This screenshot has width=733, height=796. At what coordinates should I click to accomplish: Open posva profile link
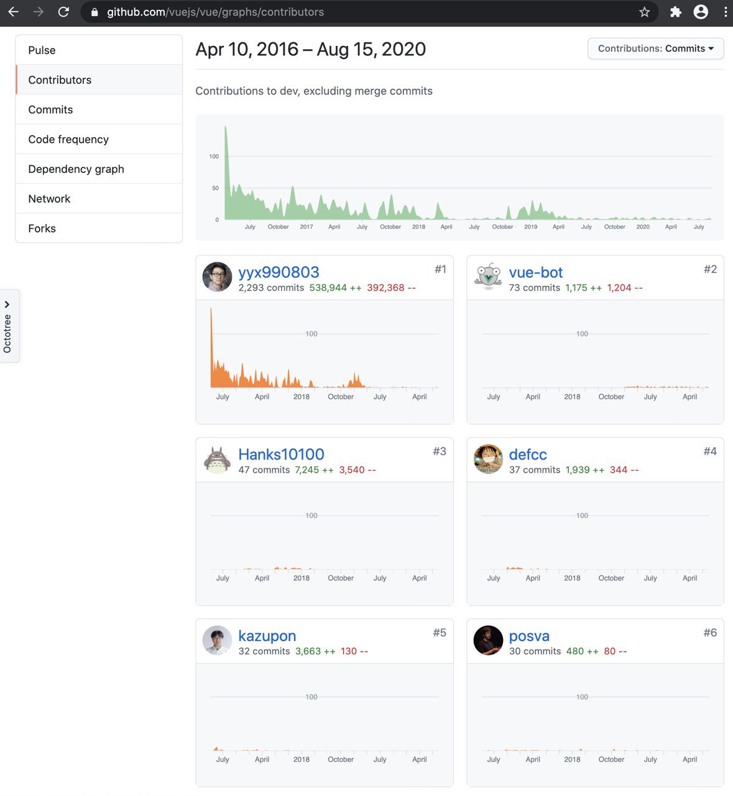[529, 636]
